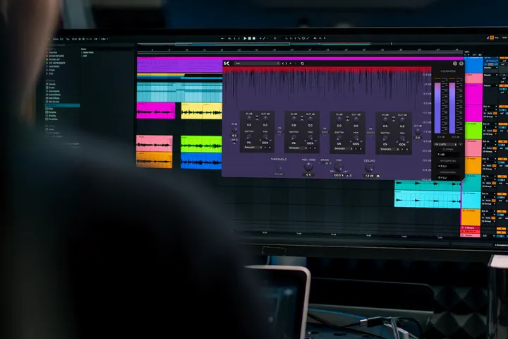Click the Play button in Ableton transport
The width and height of the screenshot is (508, 339).
coord(245,38)
